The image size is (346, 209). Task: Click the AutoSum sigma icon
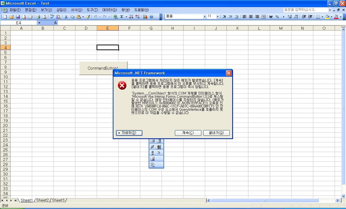(122, 17)
